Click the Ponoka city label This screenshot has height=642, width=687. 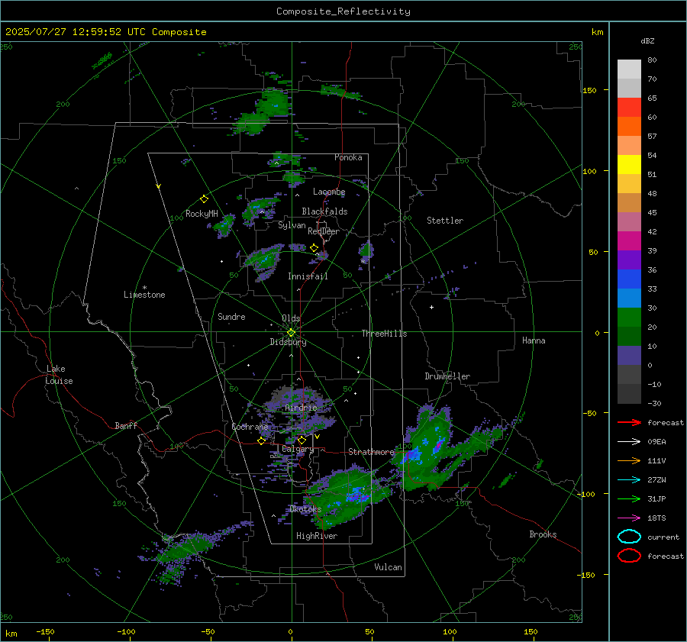pos(348,157)
